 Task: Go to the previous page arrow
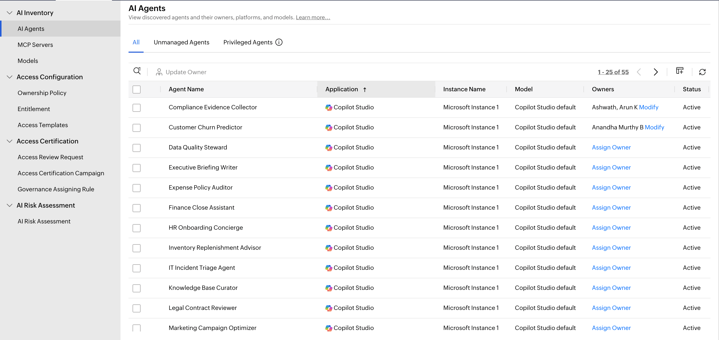tap(639, 72)
